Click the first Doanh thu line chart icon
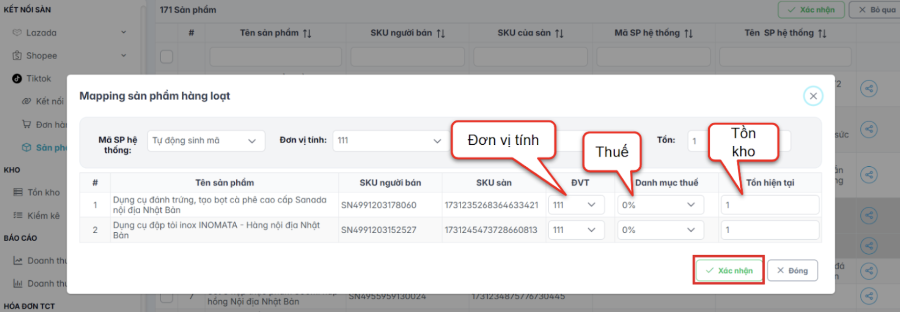 click(18, 261)
